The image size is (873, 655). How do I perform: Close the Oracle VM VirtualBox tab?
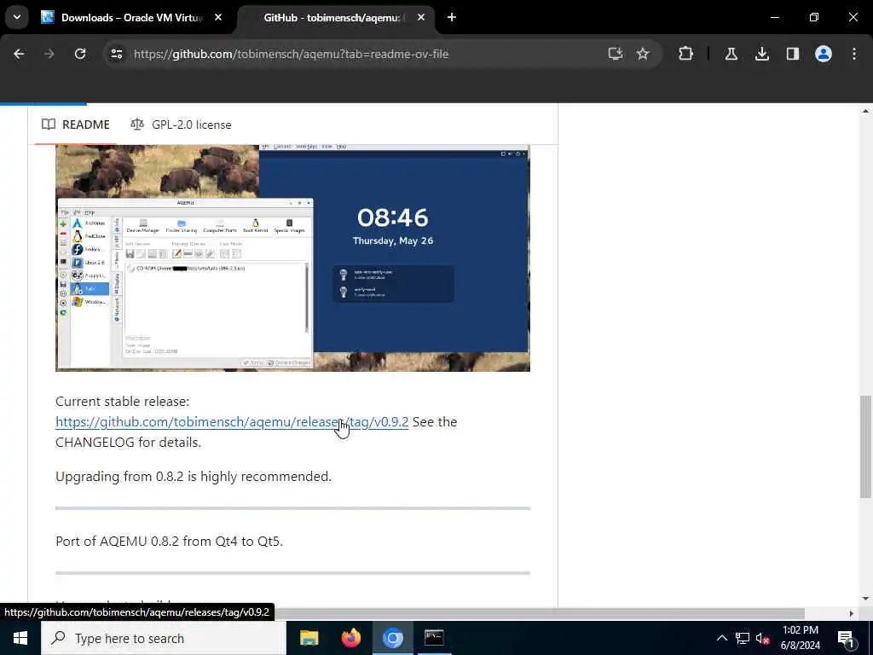point(218,17)
